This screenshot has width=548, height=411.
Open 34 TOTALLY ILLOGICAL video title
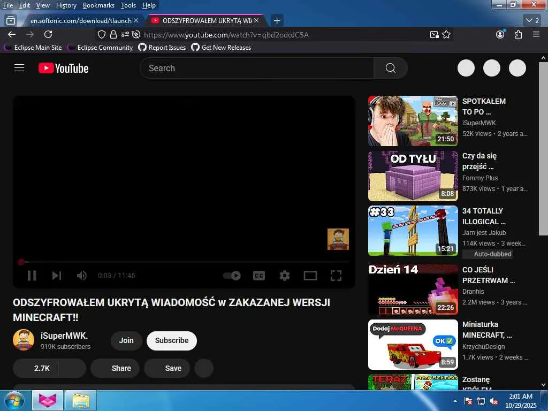point(484,216)
